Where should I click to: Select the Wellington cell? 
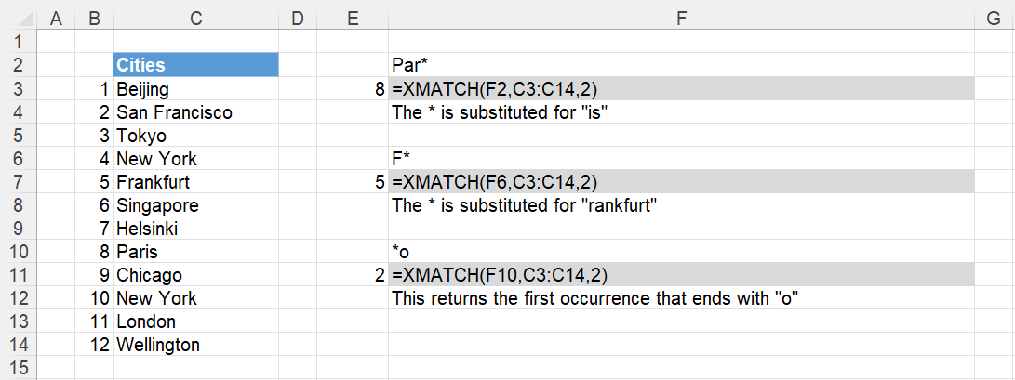click(x=195, y=345)
